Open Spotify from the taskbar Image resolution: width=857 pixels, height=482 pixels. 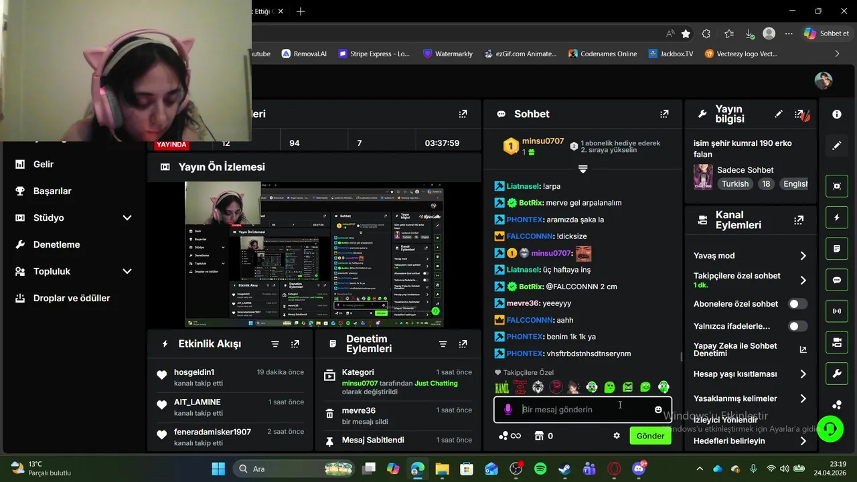pyautogui.click(x=540, y=469)
